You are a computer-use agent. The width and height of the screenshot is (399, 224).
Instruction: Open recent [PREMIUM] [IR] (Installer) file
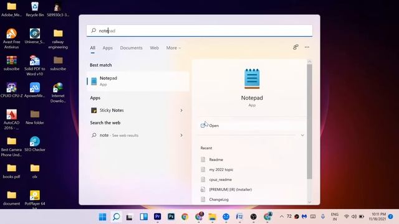[230, 189]
